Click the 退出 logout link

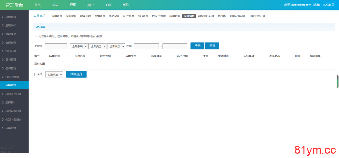point(316,5)
